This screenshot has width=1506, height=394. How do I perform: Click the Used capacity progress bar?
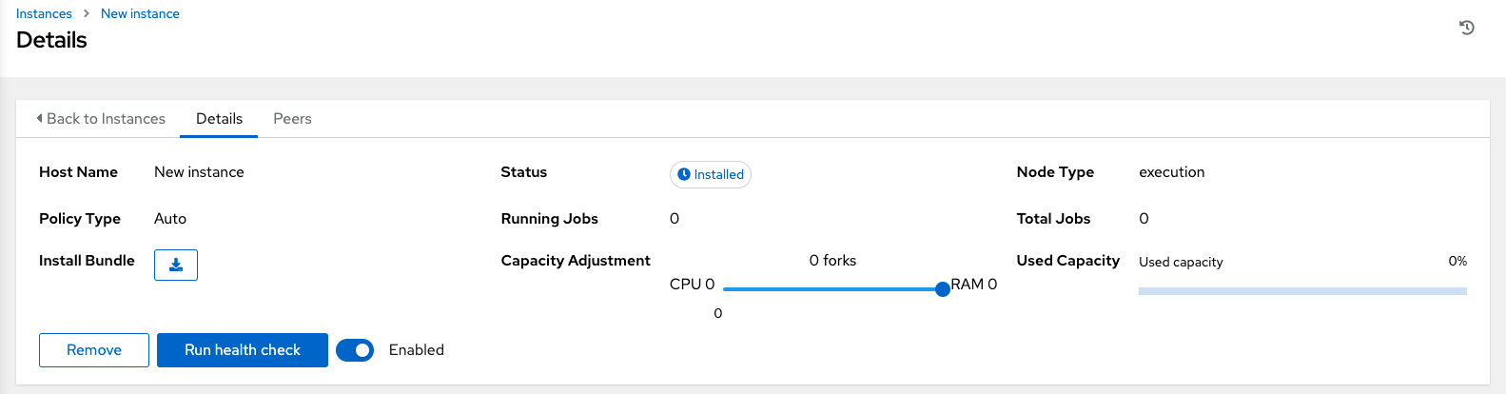pos(1302,291)
